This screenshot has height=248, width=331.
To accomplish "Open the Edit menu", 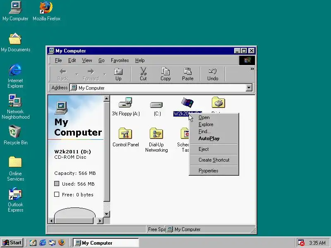I will pyautogui.click(x=72, y=60).
